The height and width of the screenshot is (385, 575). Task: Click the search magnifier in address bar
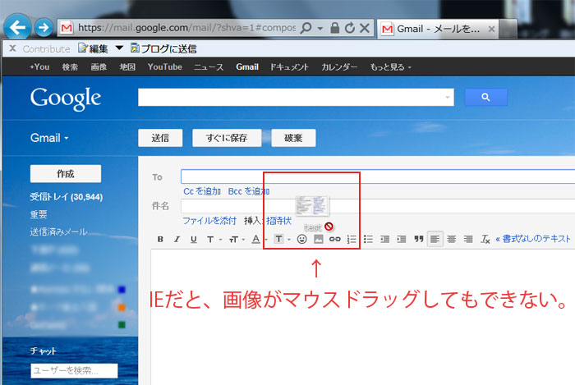click(306, 28)
